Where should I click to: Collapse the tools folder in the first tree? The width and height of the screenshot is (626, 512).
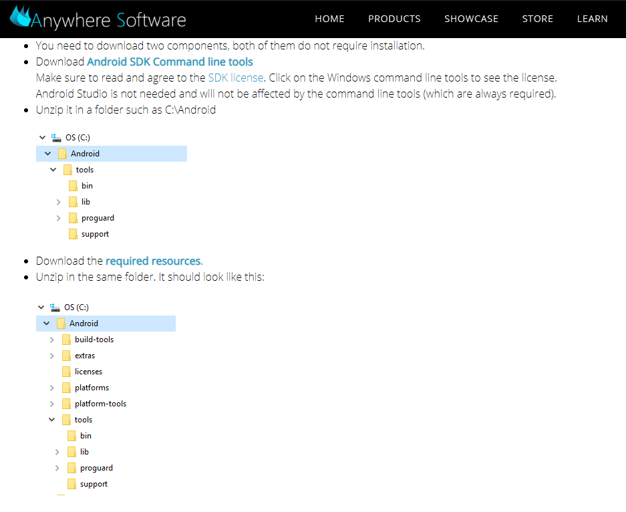[53, 170]
